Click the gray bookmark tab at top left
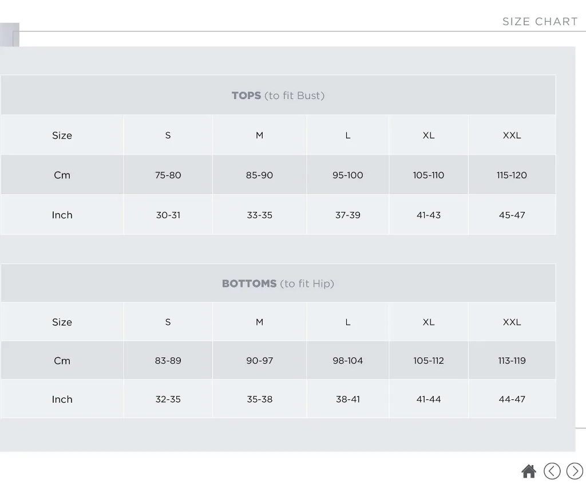This screenshot has height=488, width=586. pyautogui.click(x=10, y=34)
